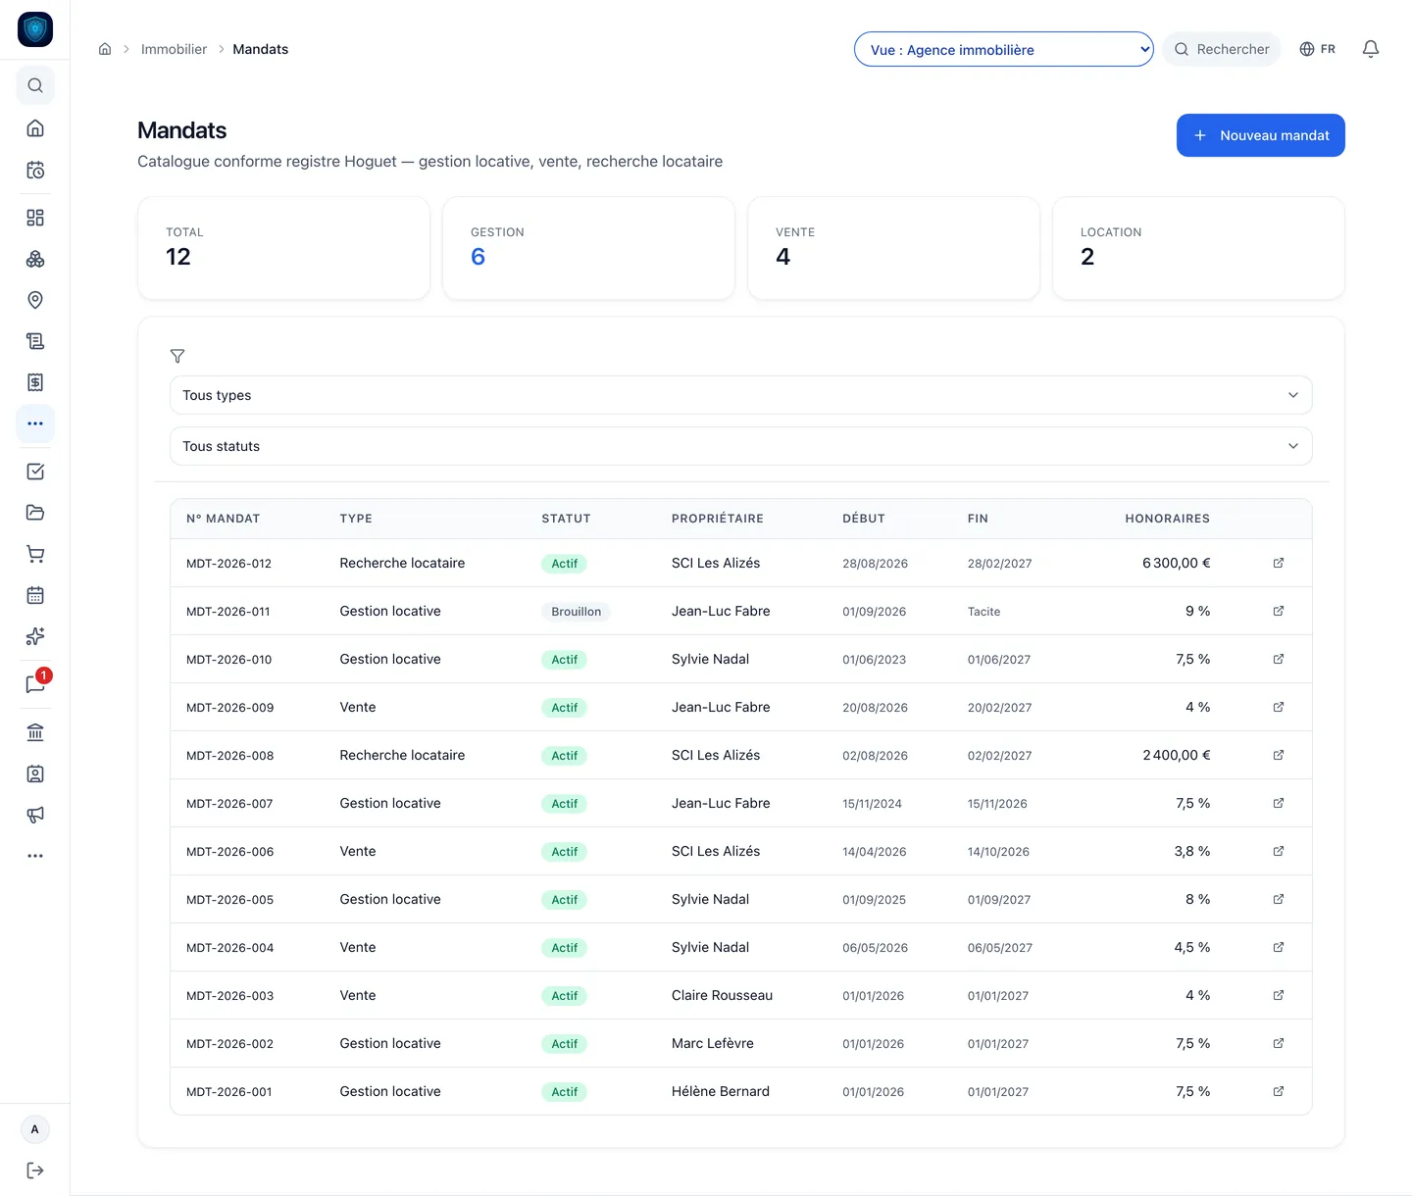This screenshot has width=1412, height=1196.
Task: Click the user avatar "A"
Action: 35,1129
